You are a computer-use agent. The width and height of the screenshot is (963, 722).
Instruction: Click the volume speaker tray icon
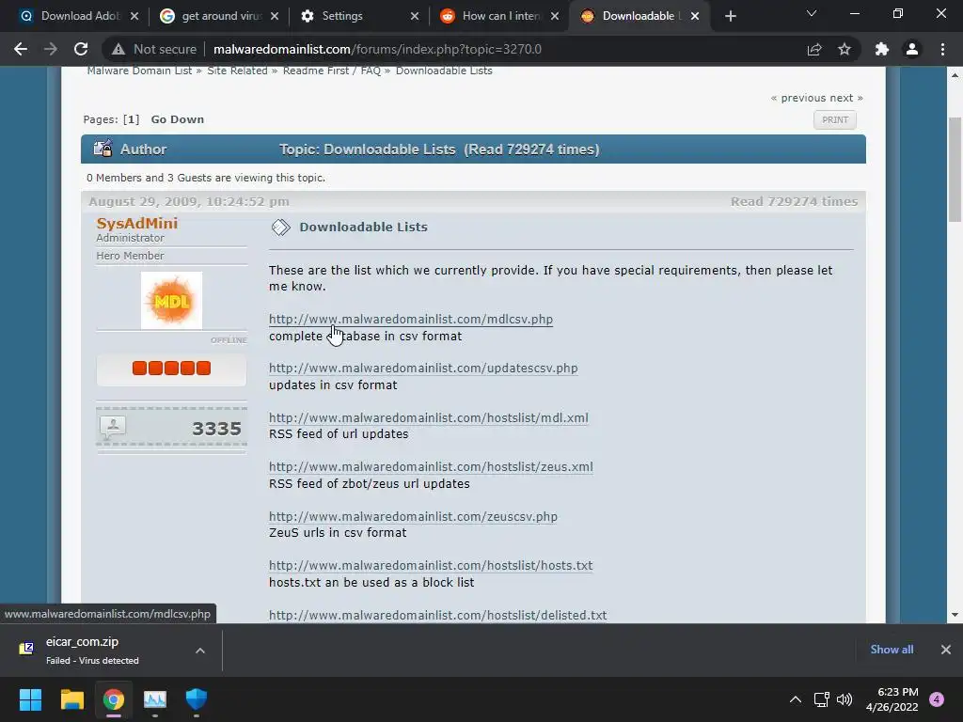click(x=845, y=699)
